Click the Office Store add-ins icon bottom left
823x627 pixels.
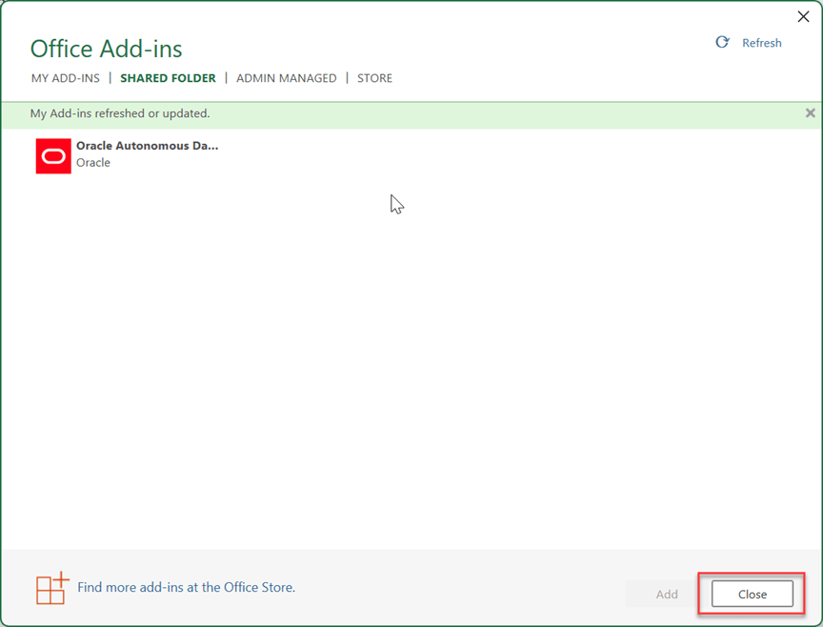click(x=52, y=589)
